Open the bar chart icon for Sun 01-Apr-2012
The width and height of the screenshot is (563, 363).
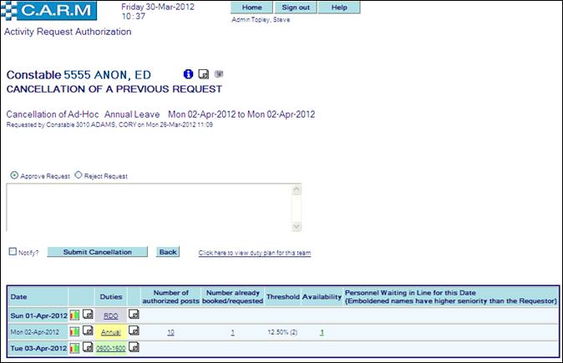point(75,315)
